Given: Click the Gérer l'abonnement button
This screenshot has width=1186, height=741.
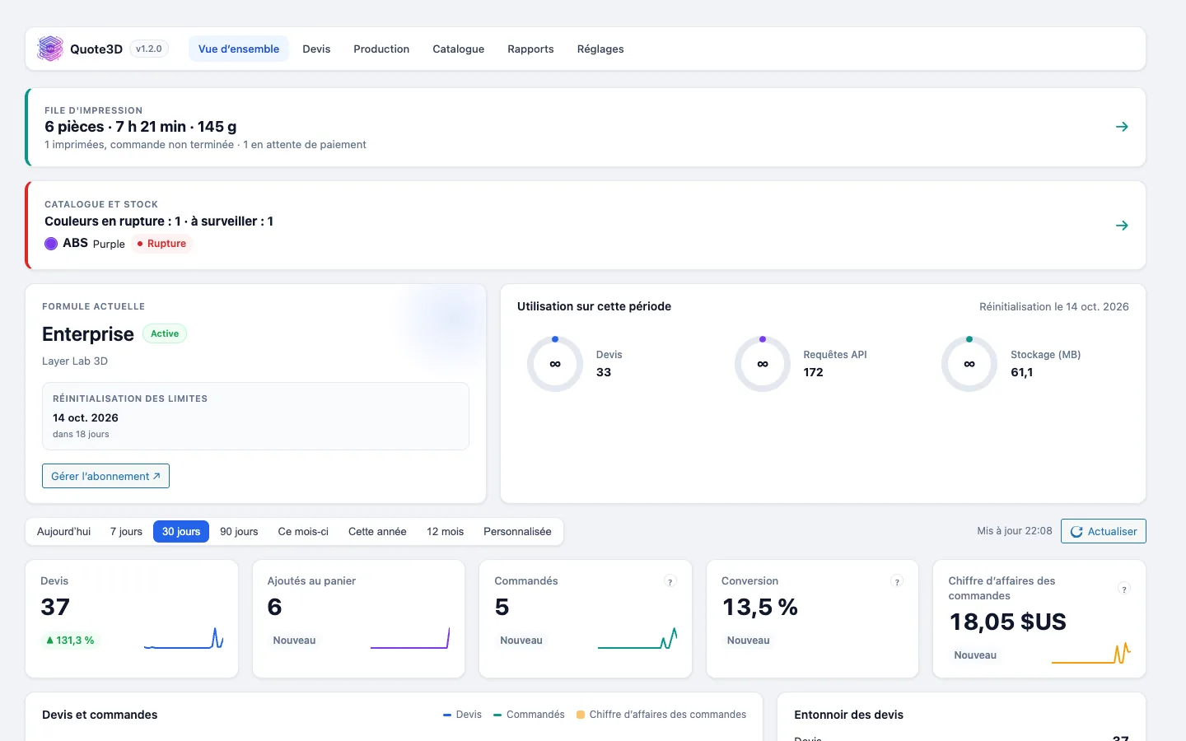Looking at the screenshot, I should (105, 476).
